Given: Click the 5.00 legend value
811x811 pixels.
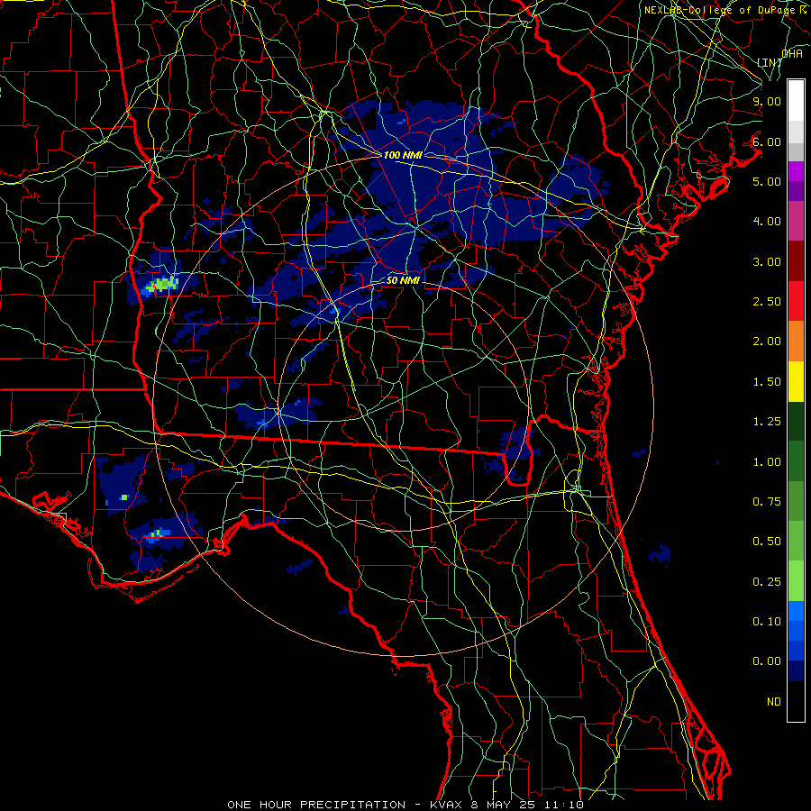Looking at the screenshot, I should click(767, 181).
